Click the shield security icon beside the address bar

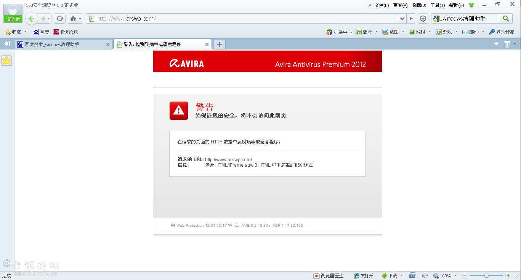click(x=423, y=19)
